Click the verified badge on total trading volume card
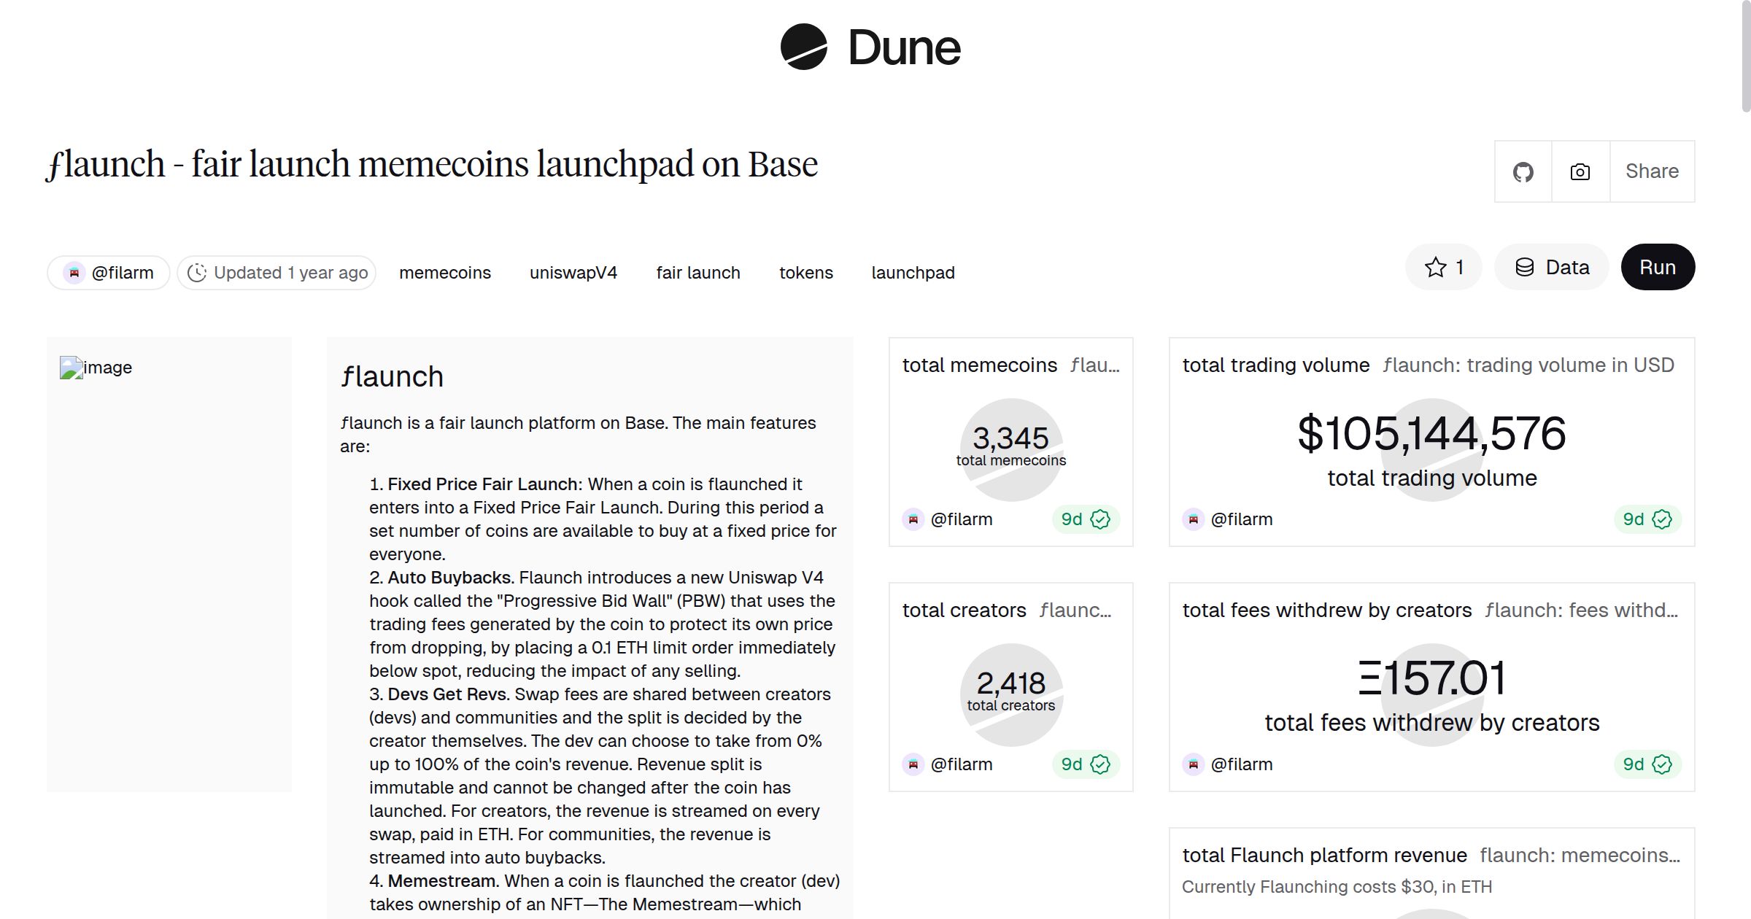The width and height of the screenshot is (1751, 919). (x=1661, y=519)
